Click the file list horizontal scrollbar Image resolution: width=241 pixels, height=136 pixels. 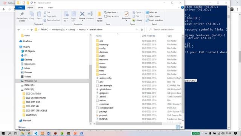(x=129, y=124)
